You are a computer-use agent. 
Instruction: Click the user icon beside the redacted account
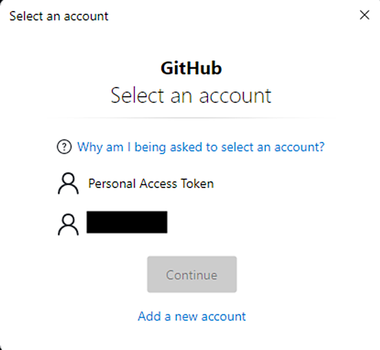pyautogui.click(x=68, y=224)
